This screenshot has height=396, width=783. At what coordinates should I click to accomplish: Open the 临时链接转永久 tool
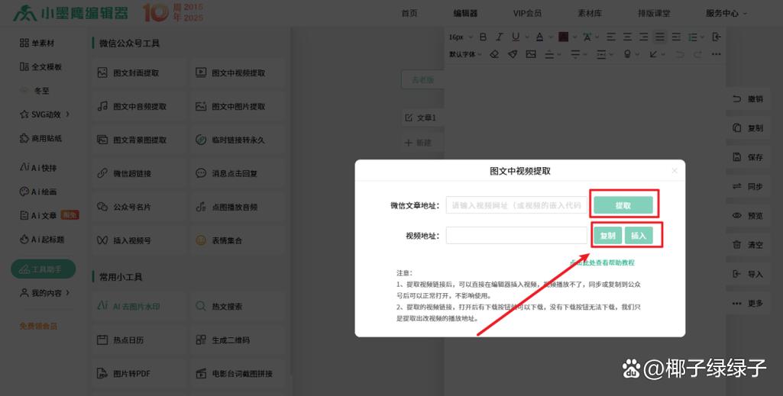click(238, 140)
